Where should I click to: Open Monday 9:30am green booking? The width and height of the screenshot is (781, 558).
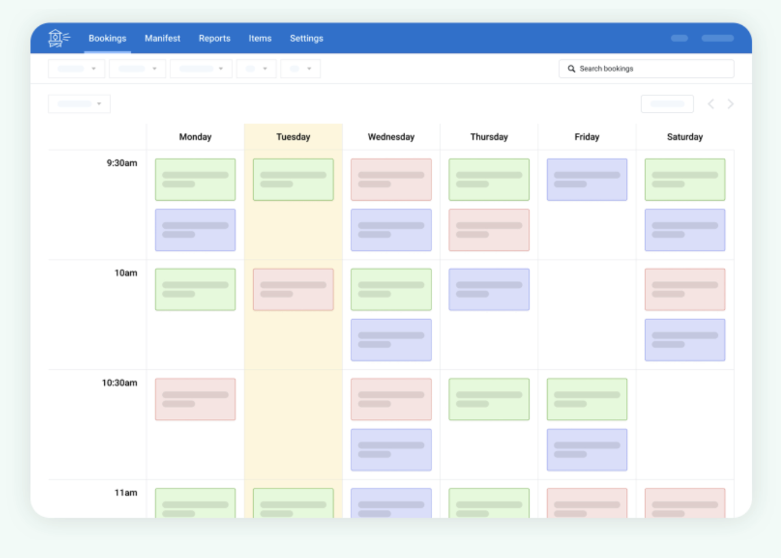tap(195, 179)
